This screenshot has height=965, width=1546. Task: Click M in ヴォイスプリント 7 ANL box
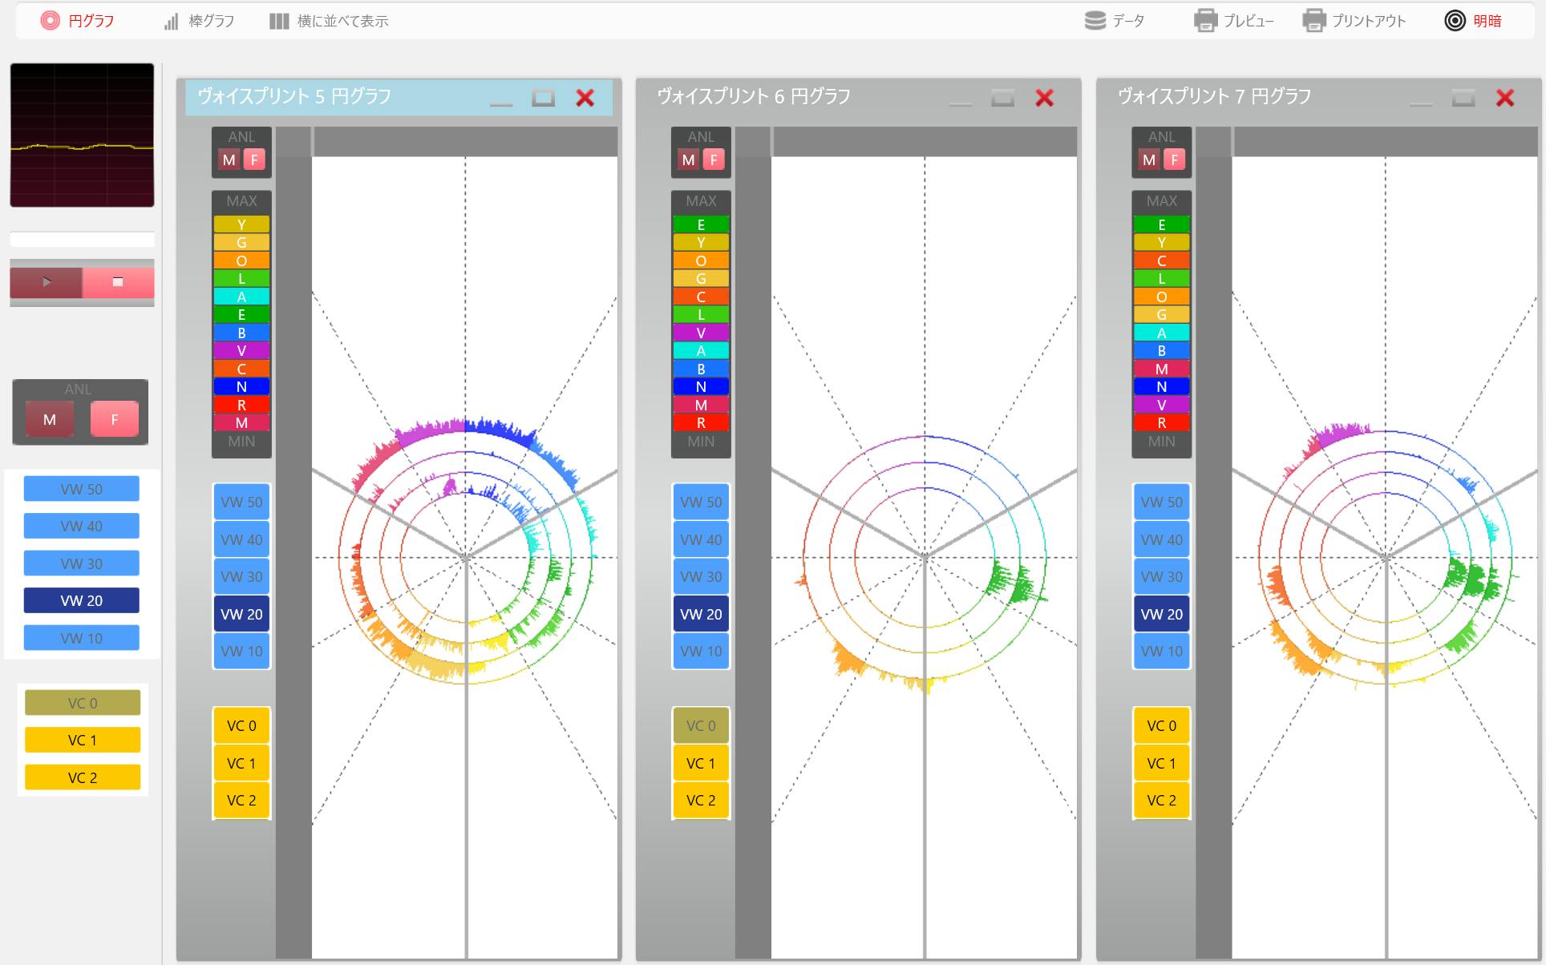coord(1149,159)
